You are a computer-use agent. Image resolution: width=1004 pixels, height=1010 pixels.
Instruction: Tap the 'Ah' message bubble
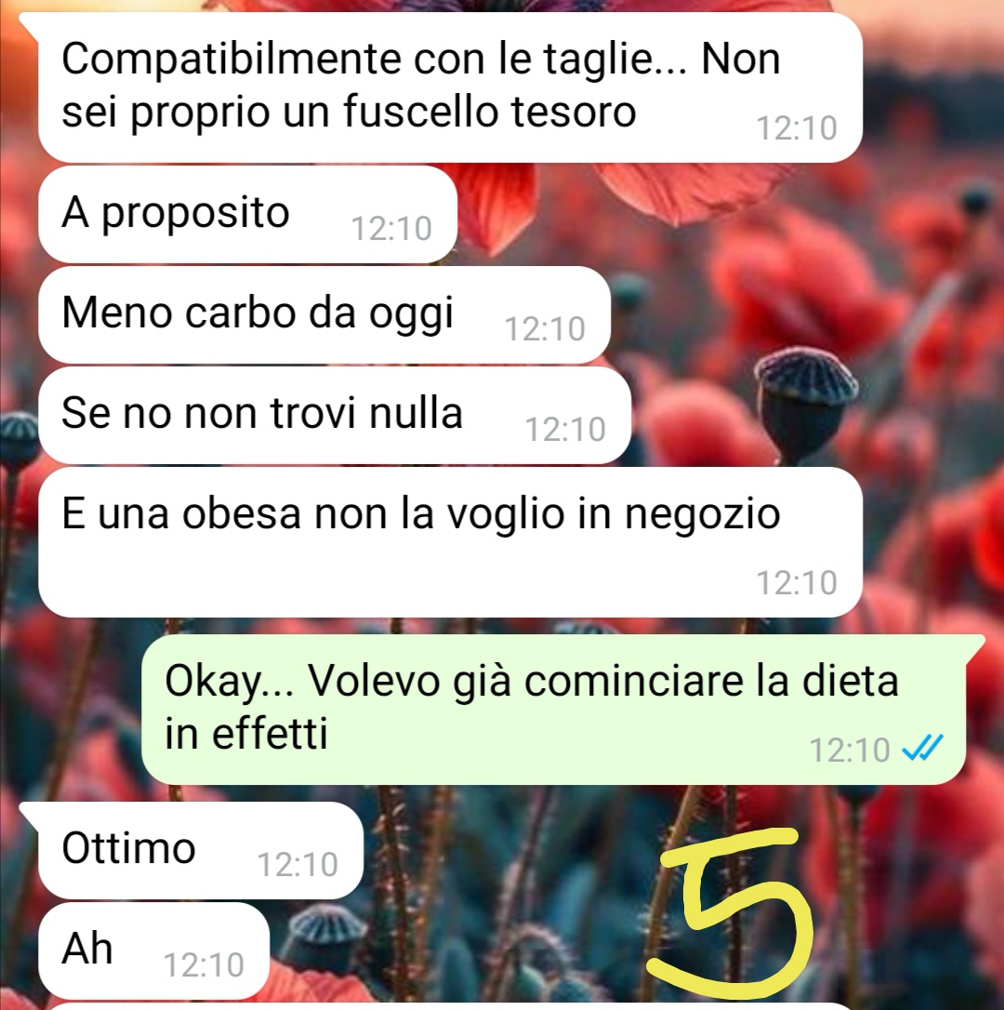tap(153, 950)
